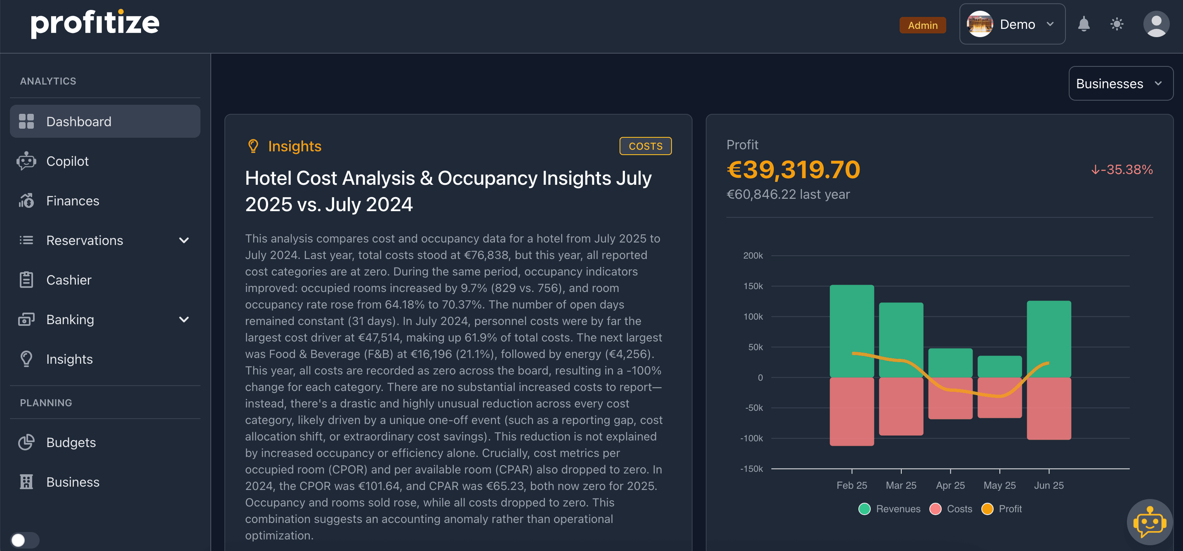Image resolution: width=1183 pixels, height=551 pixels.
Task: Flip the switch at sidebar bottom
Action: pyautogui.click(x=24, y=540)
